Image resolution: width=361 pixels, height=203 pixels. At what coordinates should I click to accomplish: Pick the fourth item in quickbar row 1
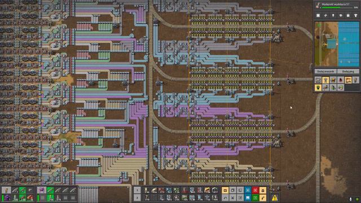[x=169, y=190]
